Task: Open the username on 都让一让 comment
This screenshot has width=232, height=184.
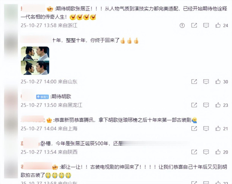Action: click(x=36, y=167)
